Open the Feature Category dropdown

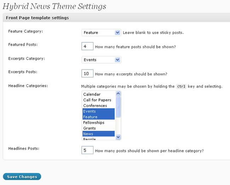pos(101,33)
